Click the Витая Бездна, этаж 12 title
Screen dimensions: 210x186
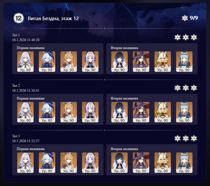[x=53, y=18]
